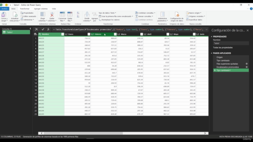
Task: Collapse the PROPIEDADES section
Action: coord(211,37)
